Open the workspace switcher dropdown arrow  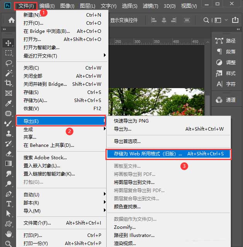[x=226, y=20]
